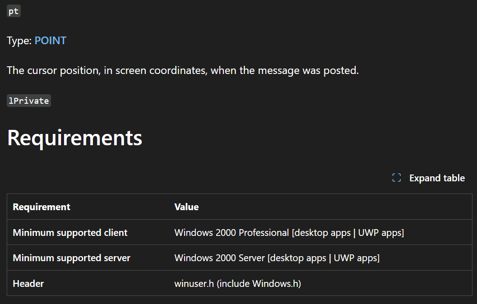Click the Value column header
The height and width of the screenshot is (304, 477).
(x=186, y=207)
